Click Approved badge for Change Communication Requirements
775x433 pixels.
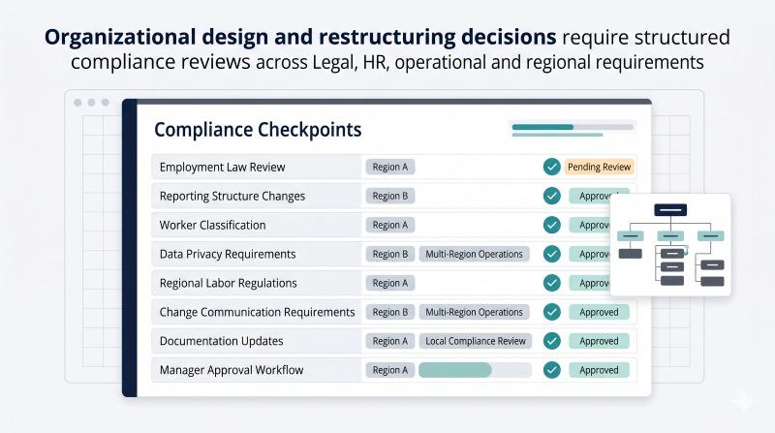coord(599,312)
